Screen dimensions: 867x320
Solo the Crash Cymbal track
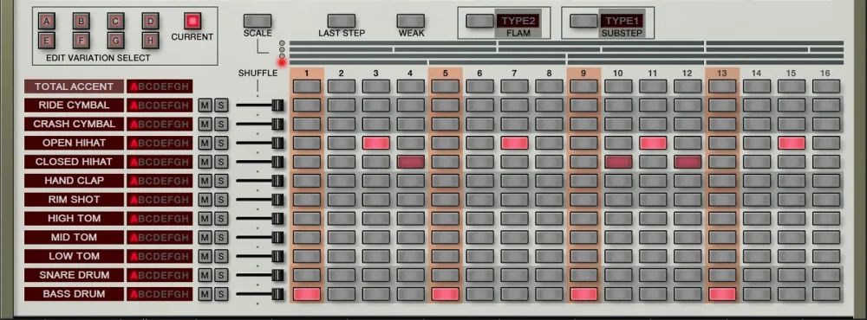tap(220, 125)
